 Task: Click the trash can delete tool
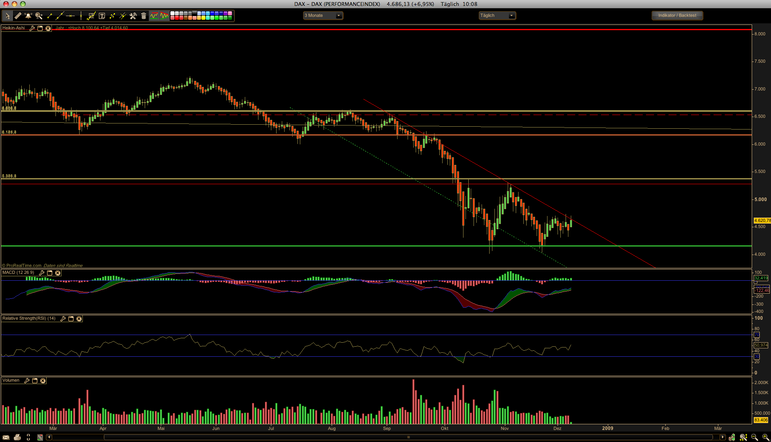tap(144, 16)
